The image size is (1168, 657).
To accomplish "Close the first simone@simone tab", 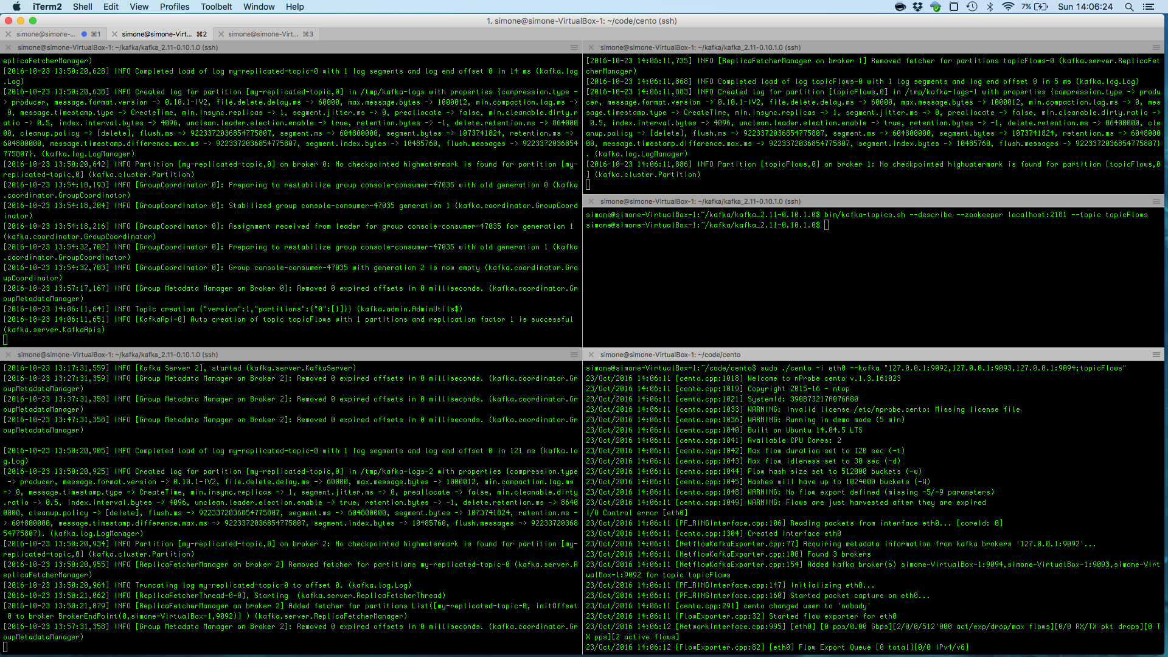I will click(9, 34).
